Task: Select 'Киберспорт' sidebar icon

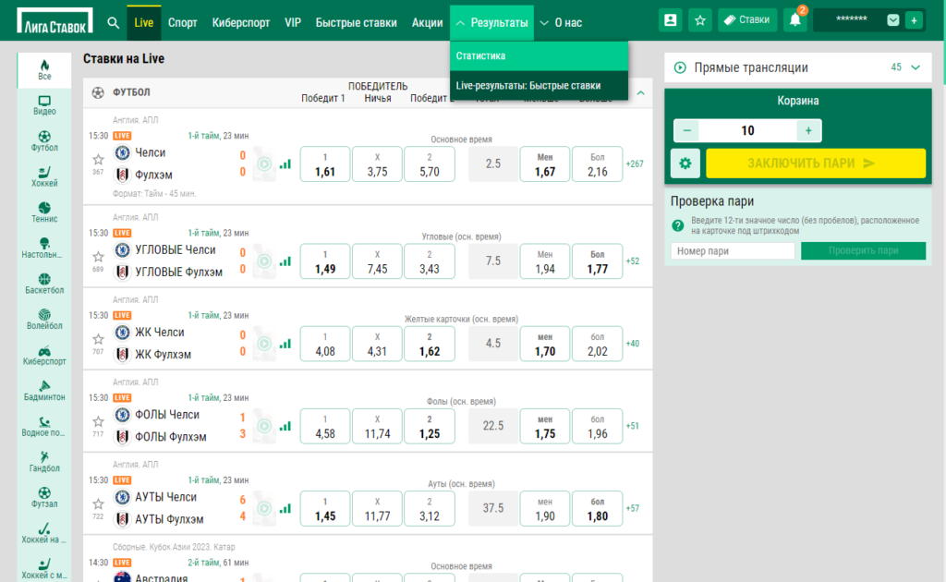Action: click(44, 355)
